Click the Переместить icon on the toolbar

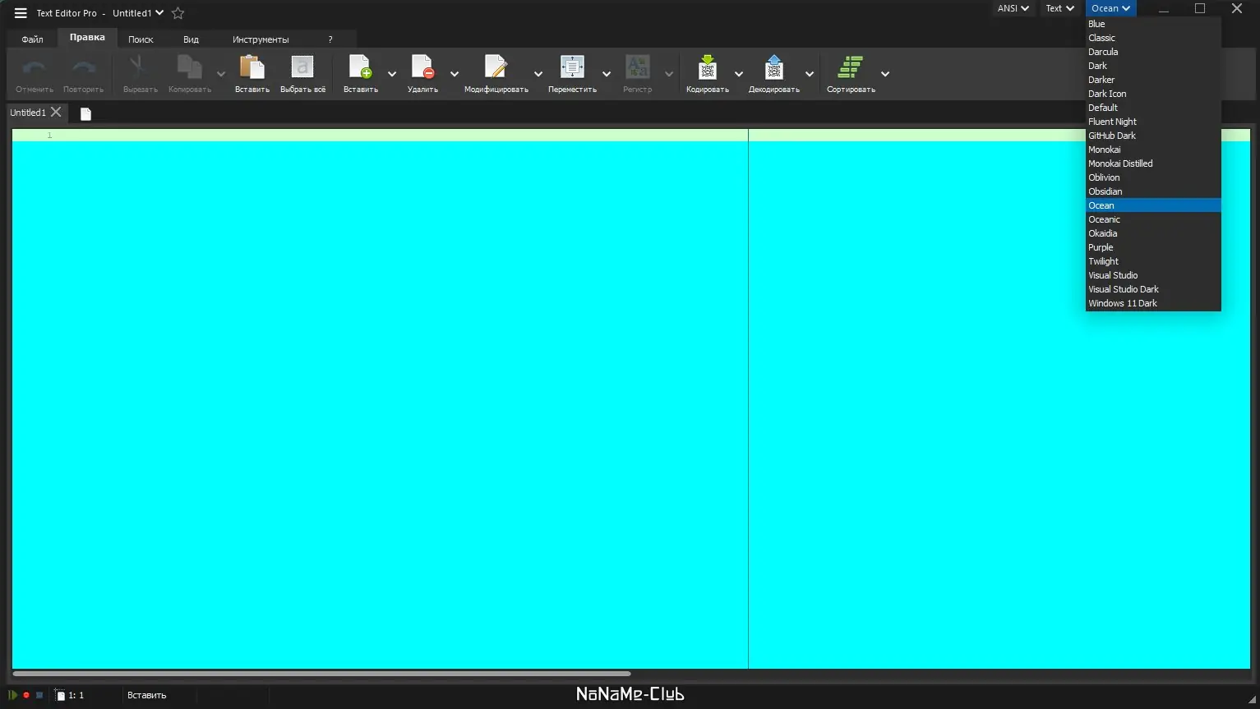[x=572, y=67]
